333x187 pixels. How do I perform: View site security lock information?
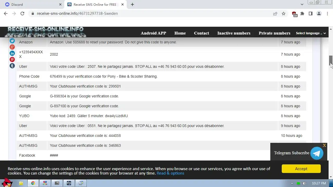[x=33, y=14]
